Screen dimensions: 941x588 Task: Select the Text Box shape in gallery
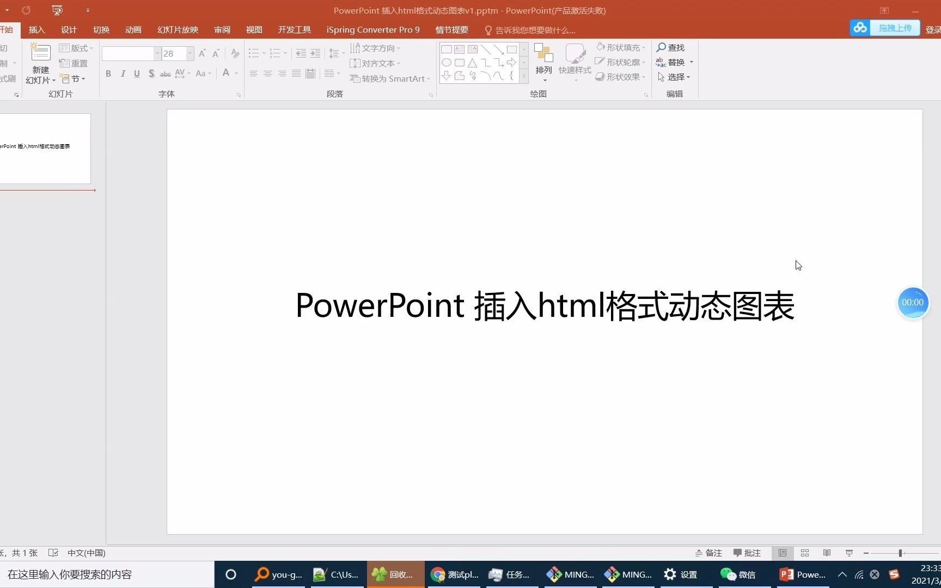tap(460, 50)
